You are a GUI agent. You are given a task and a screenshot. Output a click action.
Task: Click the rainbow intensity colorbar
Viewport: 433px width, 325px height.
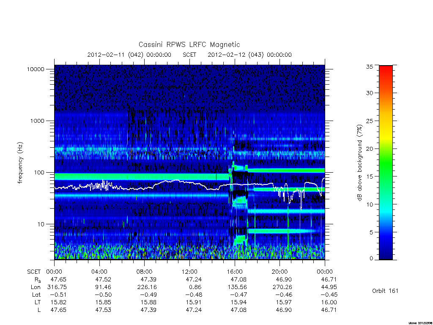386,162
